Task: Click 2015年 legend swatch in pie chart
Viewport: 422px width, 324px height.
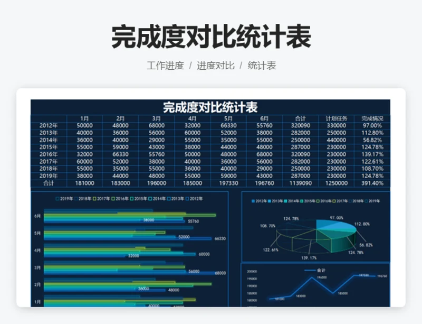Action: pos(302,201)
